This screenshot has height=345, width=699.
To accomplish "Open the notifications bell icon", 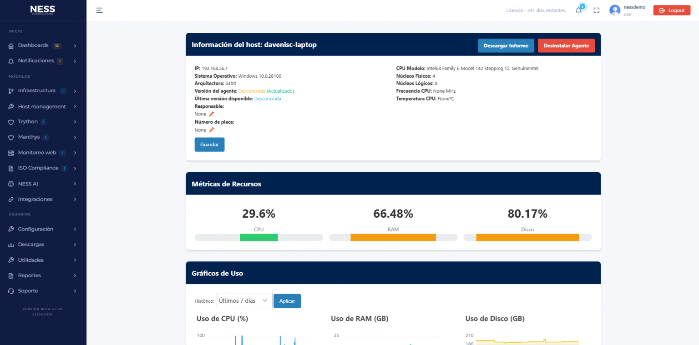I will tap(579, 10).
